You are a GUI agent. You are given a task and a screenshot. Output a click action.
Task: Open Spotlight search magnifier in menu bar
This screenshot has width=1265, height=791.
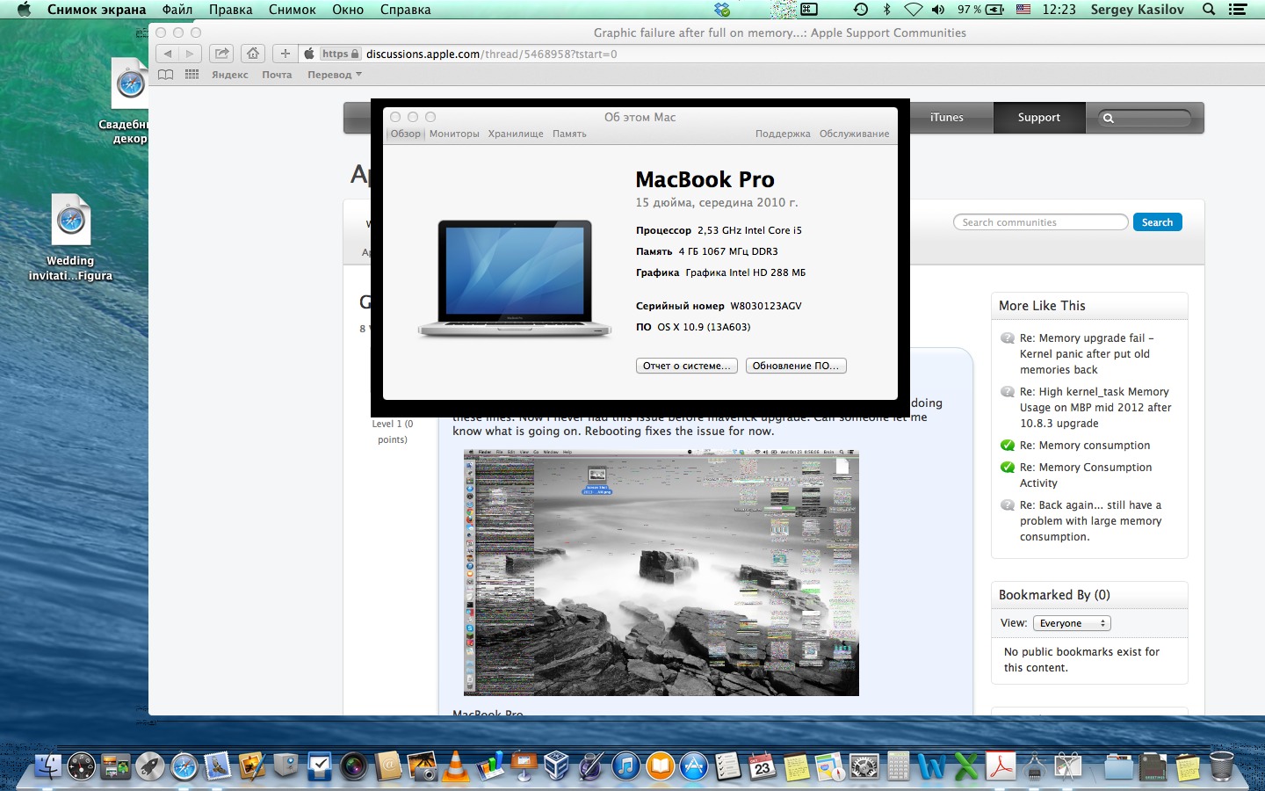pos(1209,10)
